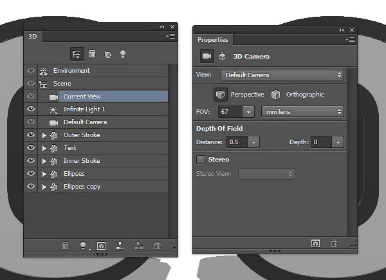The width and height of the screenshot is (386, 280).
Task: Open the Depth value dropdown arrow
Action: pyautogui.click(x=338, y=142)
